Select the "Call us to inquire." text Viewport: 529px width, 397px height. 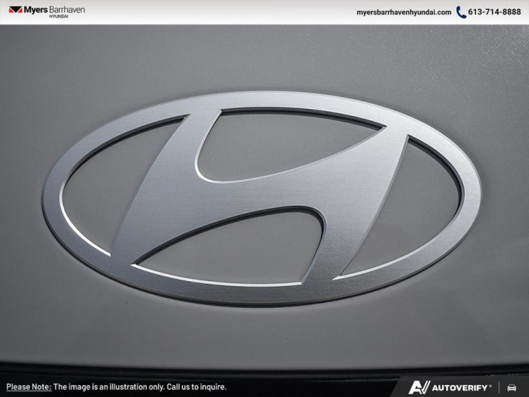click(x=196, y=387)
